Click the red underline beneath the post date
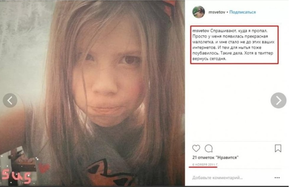290x187 pixels. point(203,167)
